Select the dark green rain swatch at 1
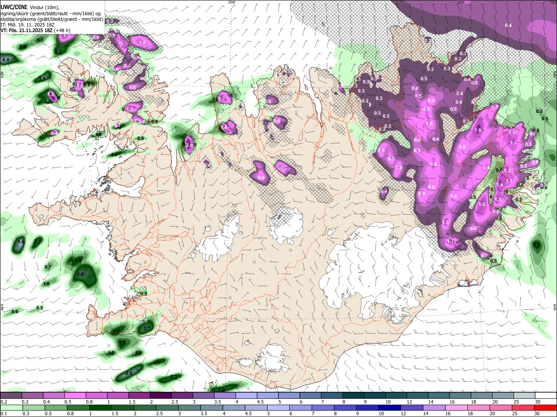 [x=100, y=407]
